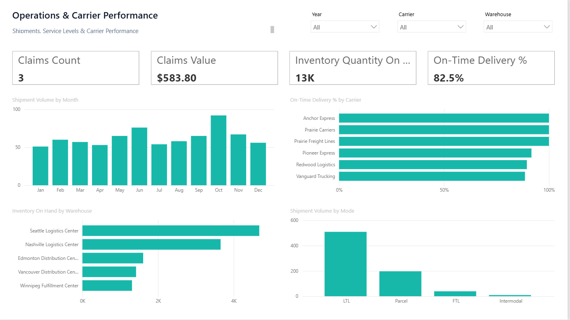Click the Nashville Logistics Center inventory bar

151,245
